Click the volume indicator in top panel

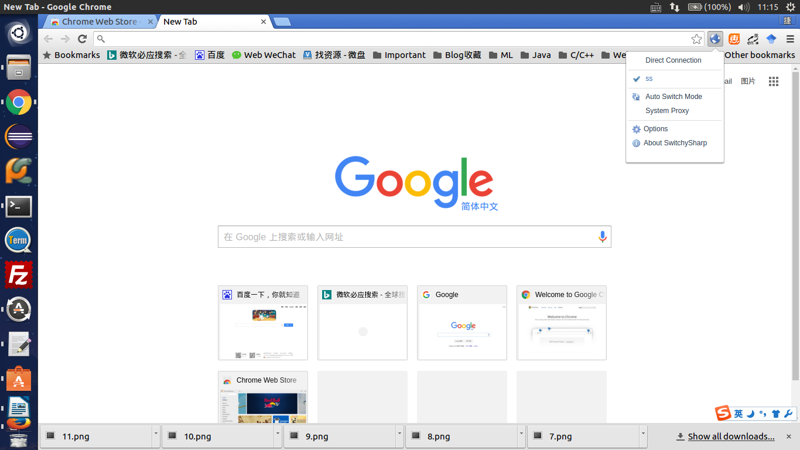(x=743, y=7)
